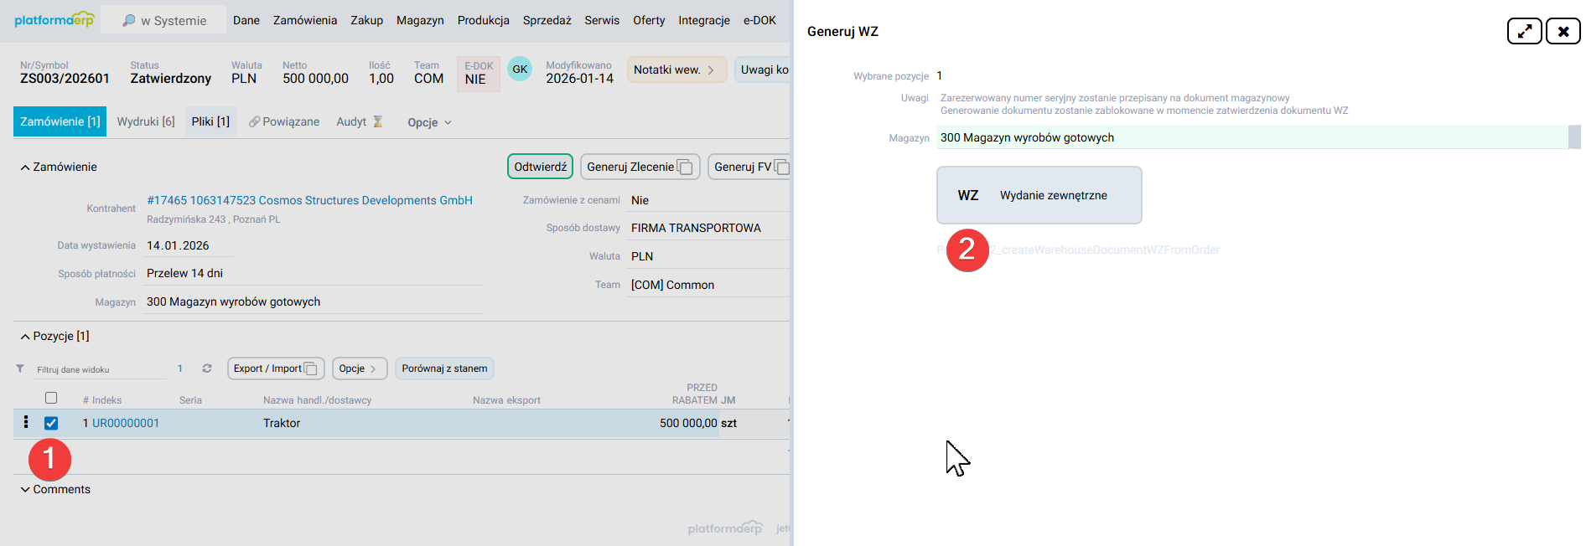Toggle the select-all positions checkbox
Image resolution: width=1586 pixels, height=546 pixels.
click(x=51, y=398)
